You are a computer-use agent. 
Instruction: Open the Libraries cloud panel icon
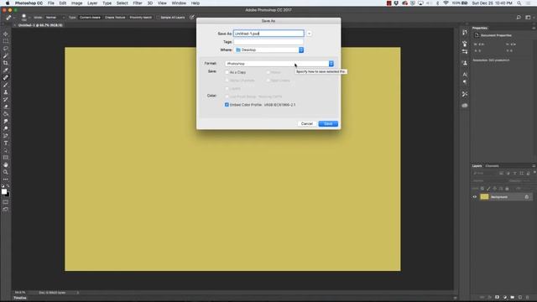tap(465, 106)
